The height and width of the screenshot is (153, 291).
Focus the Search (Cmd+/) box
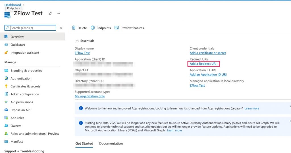(30, 28)
